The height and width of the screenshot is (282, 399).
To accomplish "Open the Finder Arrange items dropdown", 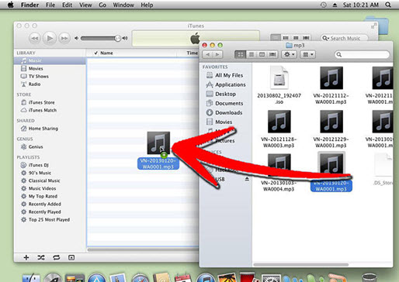I will coord(307,54).
